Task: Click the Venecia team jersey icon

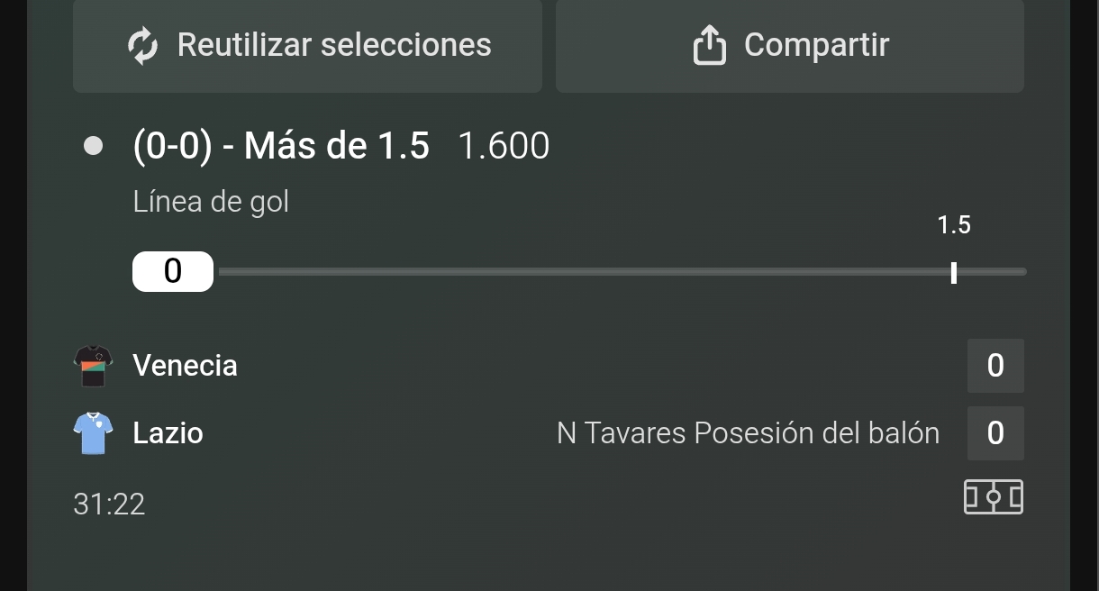Action: click(x=93, y=366)
